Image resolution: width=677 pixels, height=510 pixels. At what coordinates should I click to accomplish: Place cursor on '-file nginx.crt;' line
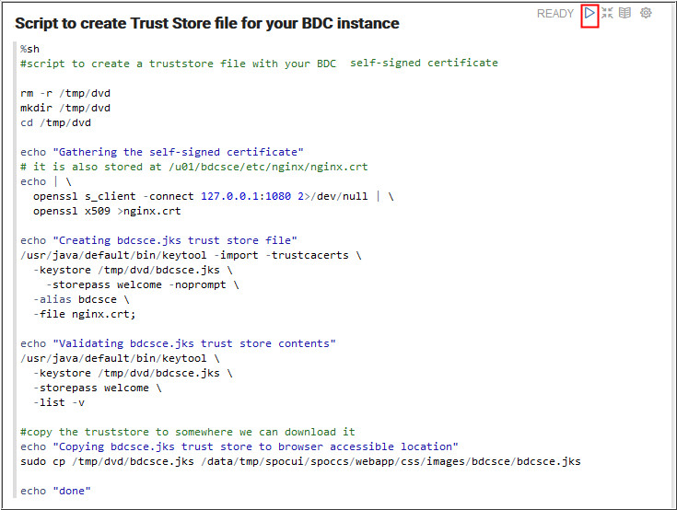pyautogui.click(x=84, y=314)
